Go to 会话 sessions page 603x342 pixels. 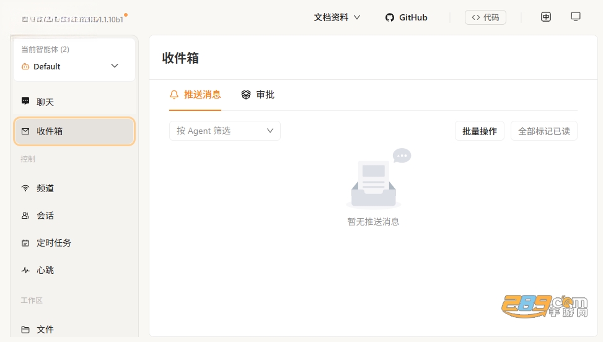click(74, 216)
